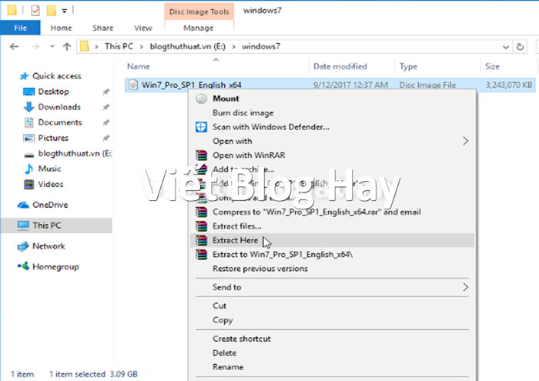Click the chevron after blogthuthuat.vn (E:) in breadcrumb
539x381 pixels.
point(234,47)
